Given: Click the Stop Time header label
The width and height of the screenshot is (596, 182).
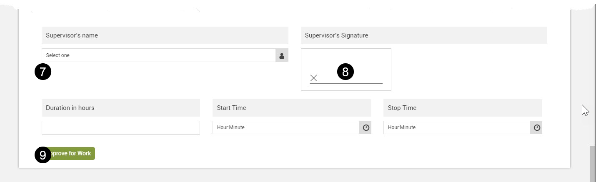Looking at the screenshot, I should (402, 108).
